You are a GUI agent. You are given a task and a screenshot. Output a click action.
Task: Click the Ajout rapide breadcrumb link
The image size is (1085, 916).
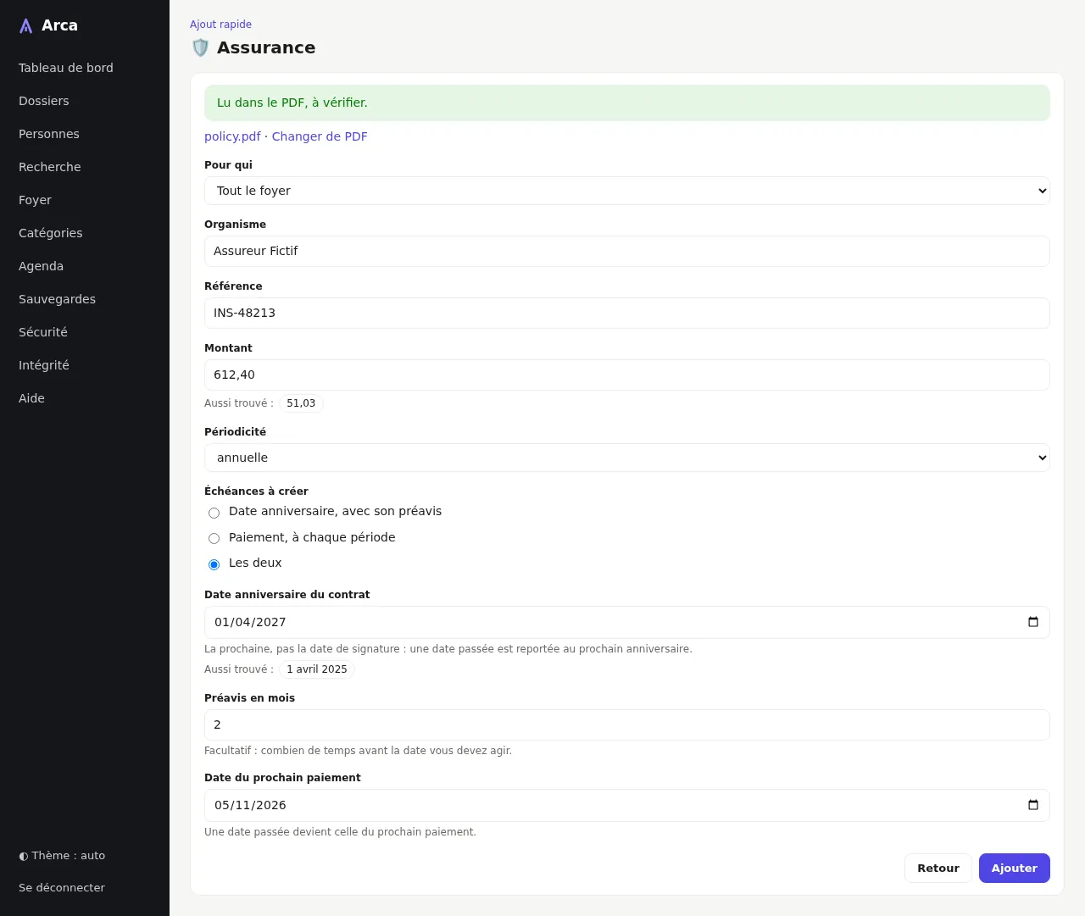click(x=220, y=25)
